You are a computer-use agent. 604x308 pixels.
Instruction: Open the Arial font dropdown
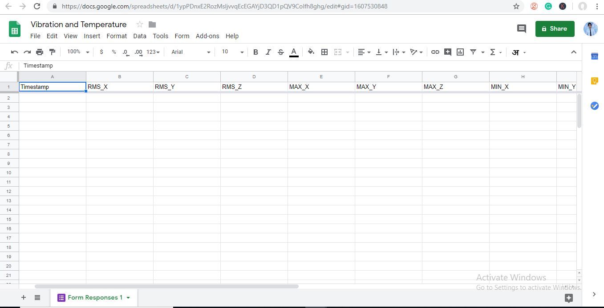(x=191, y=52)
